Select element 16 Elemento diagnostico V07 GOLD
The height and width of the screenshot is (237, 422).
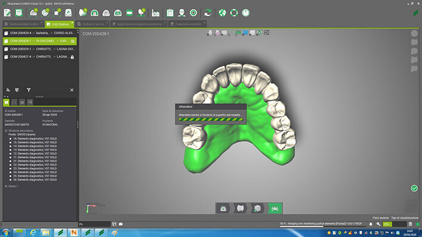pyautogui.click(x=35, y=138)
